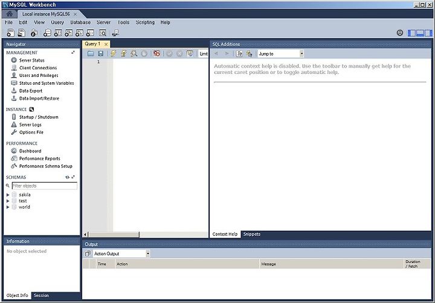Image resolution: width=435 pixels, height=303 pixels.
Task: Expand the sakila schema
Action: pyautogui.click(x=8, y=195)
